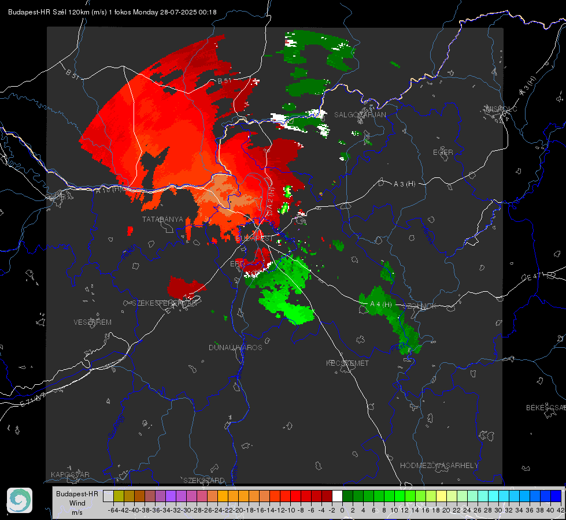Click the legend value '42'

tap(560, 510)
